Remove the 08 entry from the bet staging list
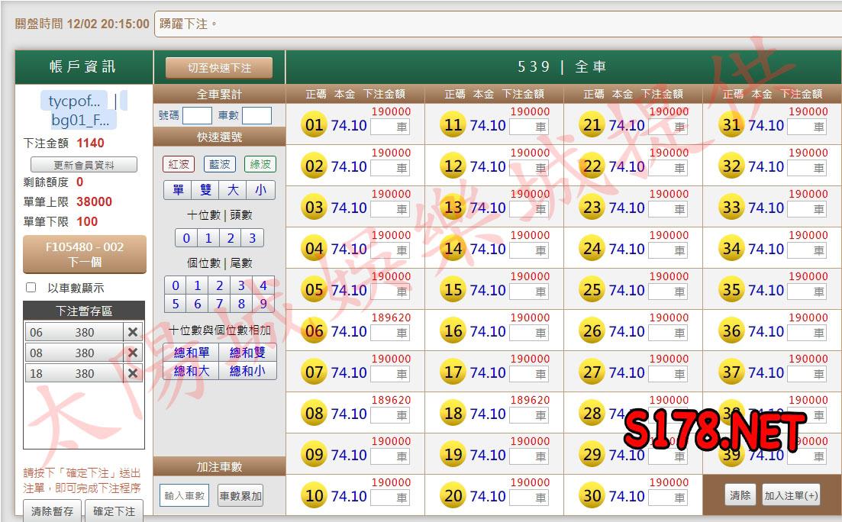 tap(133, 353)
